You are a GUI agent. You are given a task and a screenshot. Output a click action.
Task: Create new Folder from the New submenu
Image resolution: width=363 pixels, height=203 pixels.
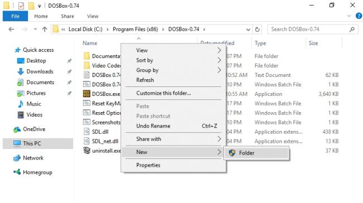coord(257,153)
